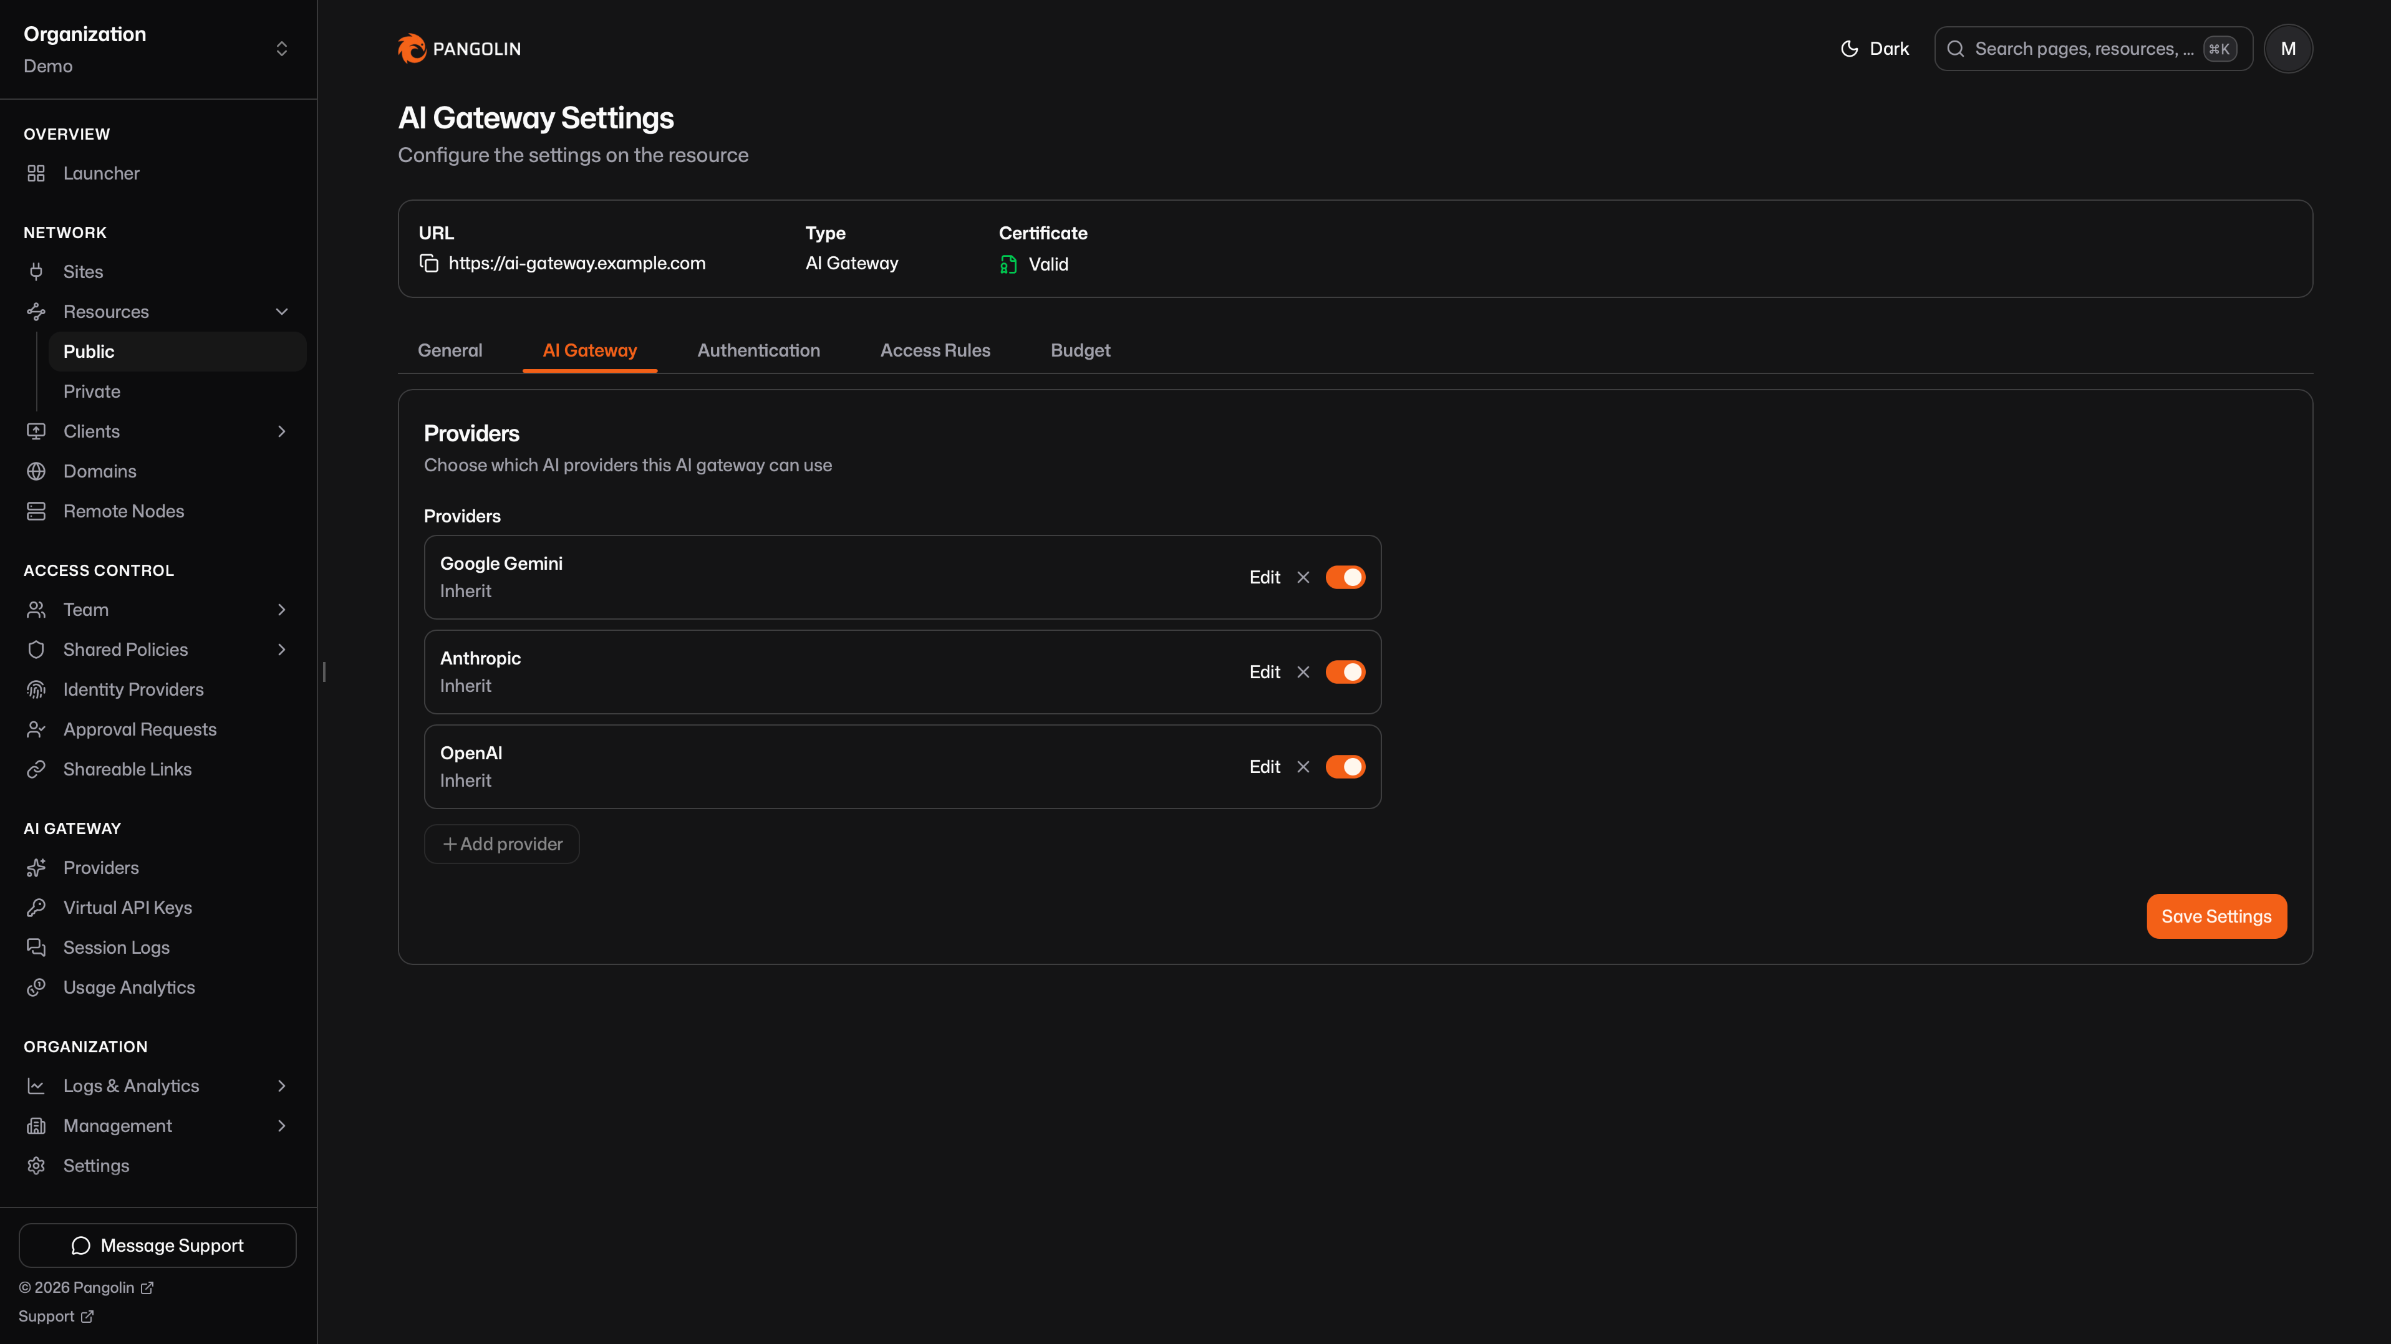Switch to the General tab

tap(450, 350)
